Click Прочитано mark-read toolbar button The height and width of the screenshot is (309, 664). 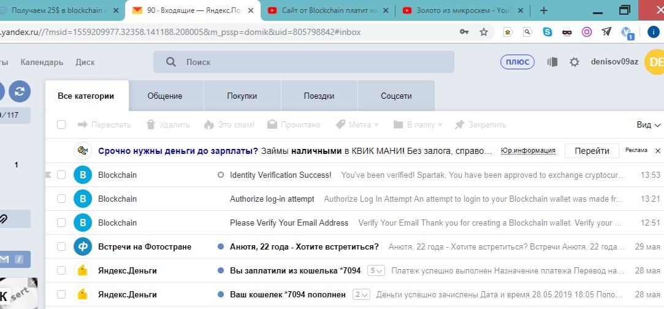[294, 125]
